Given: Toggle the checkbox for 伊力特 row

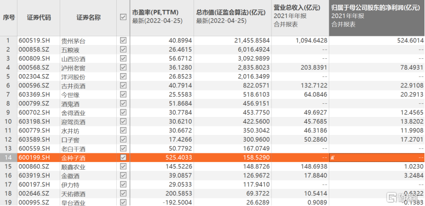Looking at the screenshot, I should [x=123, y=185].
